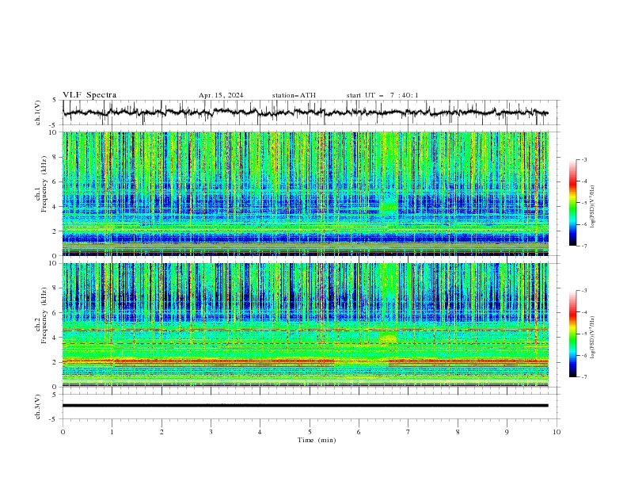Click time axis tick label "7"
Viewport: 627px width, 485px height.
coord(408,432)
